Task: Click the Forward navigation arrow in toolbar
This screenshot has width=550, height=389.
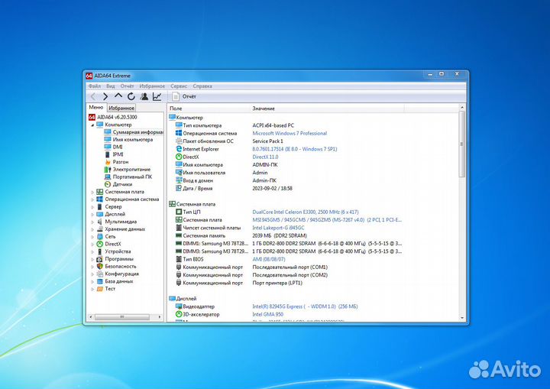Action: click(x=105, y=97)
